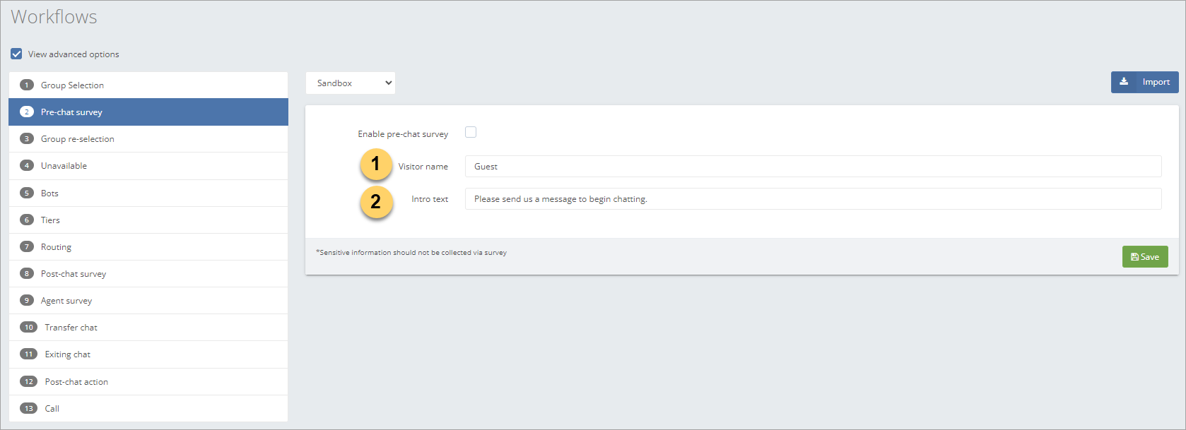The height and width of the screenshot is (430, 1186).
Task: Select the Tiers workflow step
Action: [50, 220]
